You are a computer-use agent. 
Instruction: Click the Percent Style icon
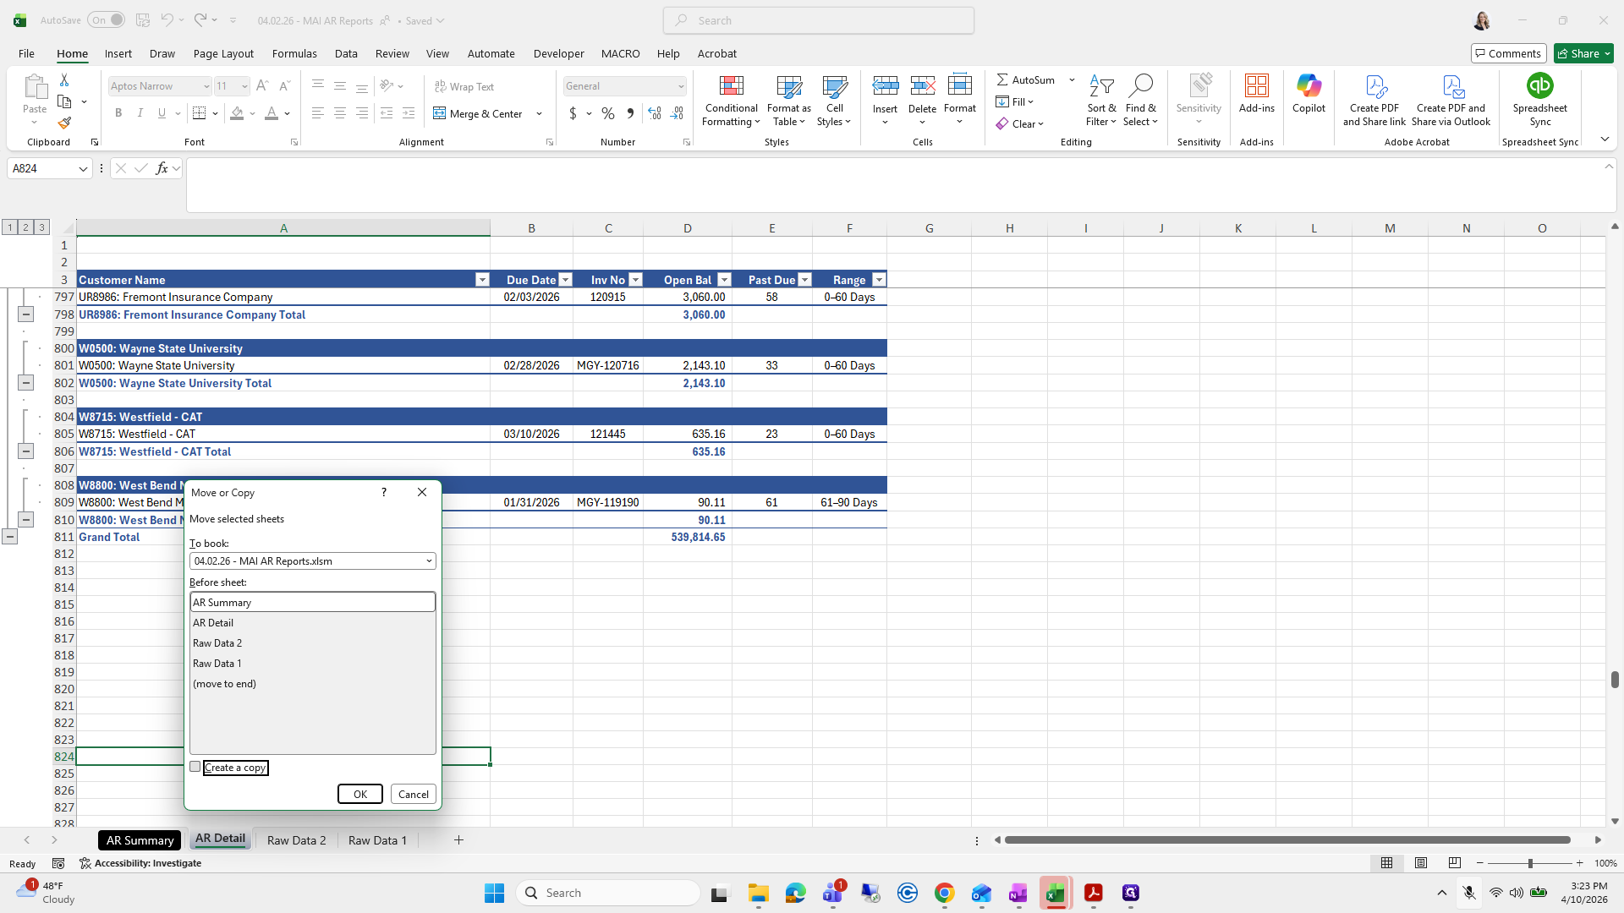coord(608,113)
